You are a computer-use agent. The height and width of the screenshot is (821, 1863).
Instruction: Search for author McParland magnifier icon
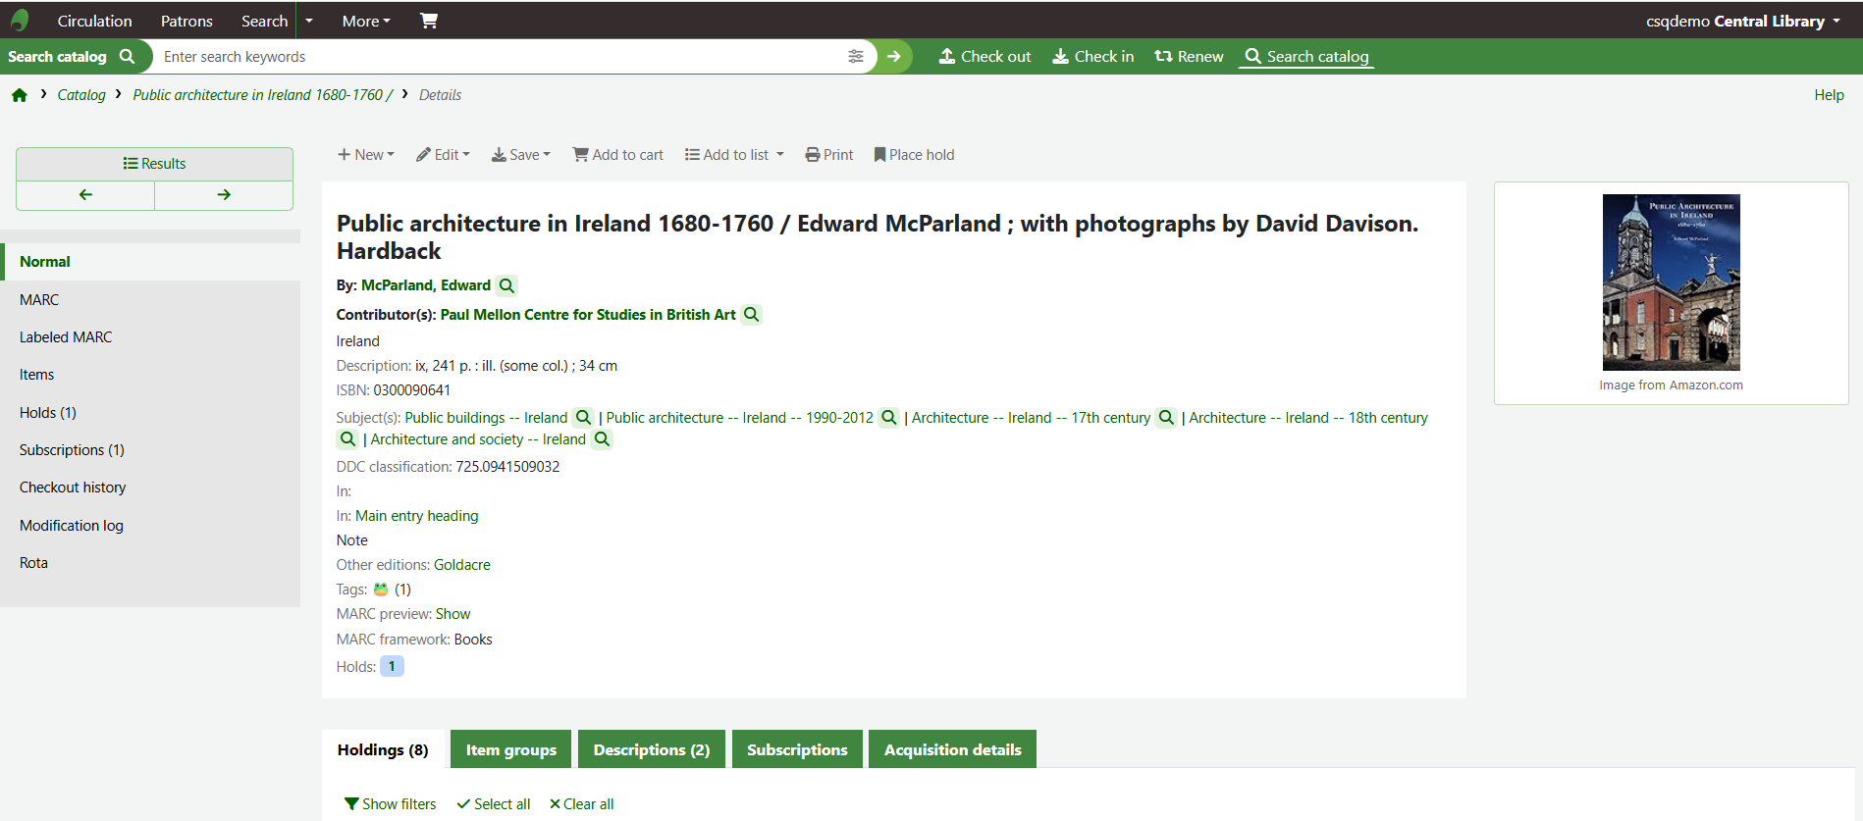(x=506, y=285)
